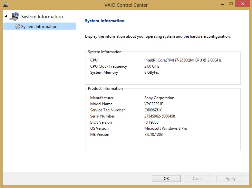Click the ME Version label
252x188 pixels.
pos(100,134)
